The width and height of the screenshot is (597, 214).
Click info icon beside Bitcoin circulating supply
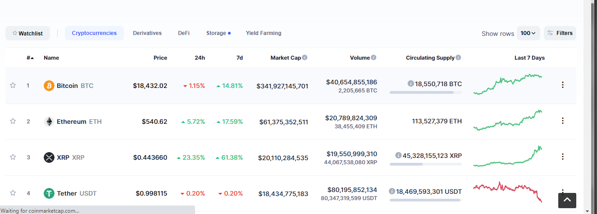pos(411,83)
